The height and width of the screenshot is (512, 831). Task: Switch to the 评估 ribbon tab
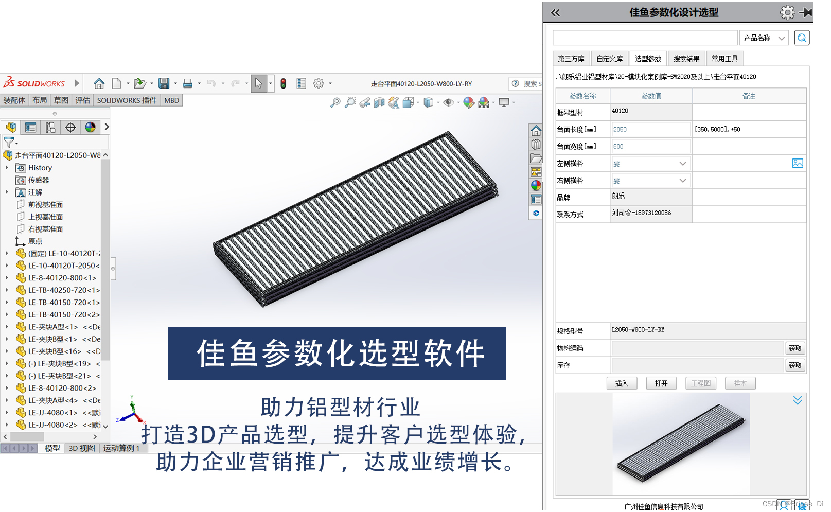coord(82,100)
